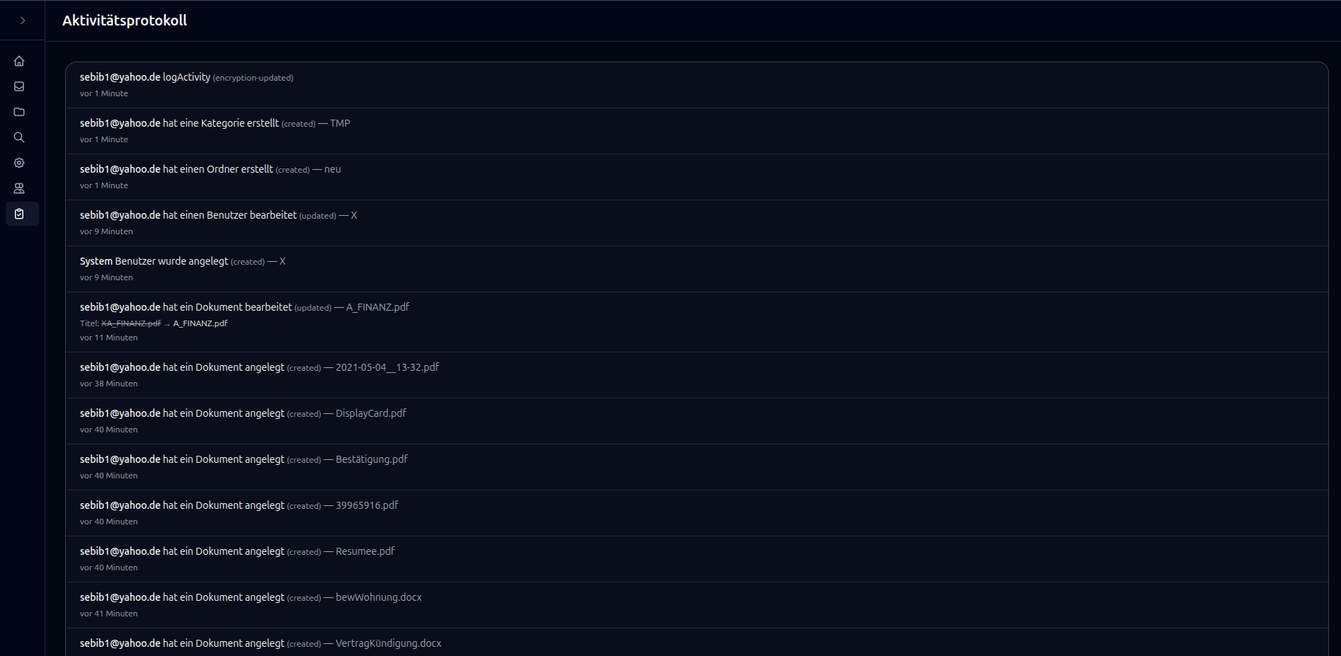Click the new title A_FINANZ.pdf in change detail

pos(200,323)
